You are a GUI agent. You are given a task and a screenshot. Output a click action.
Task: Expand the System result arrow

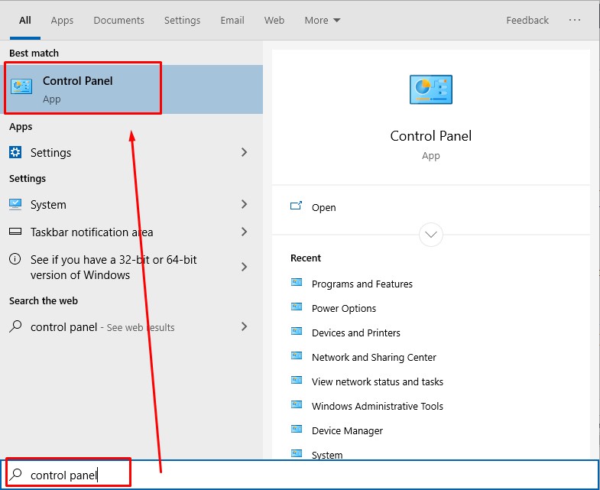[244, 204]
